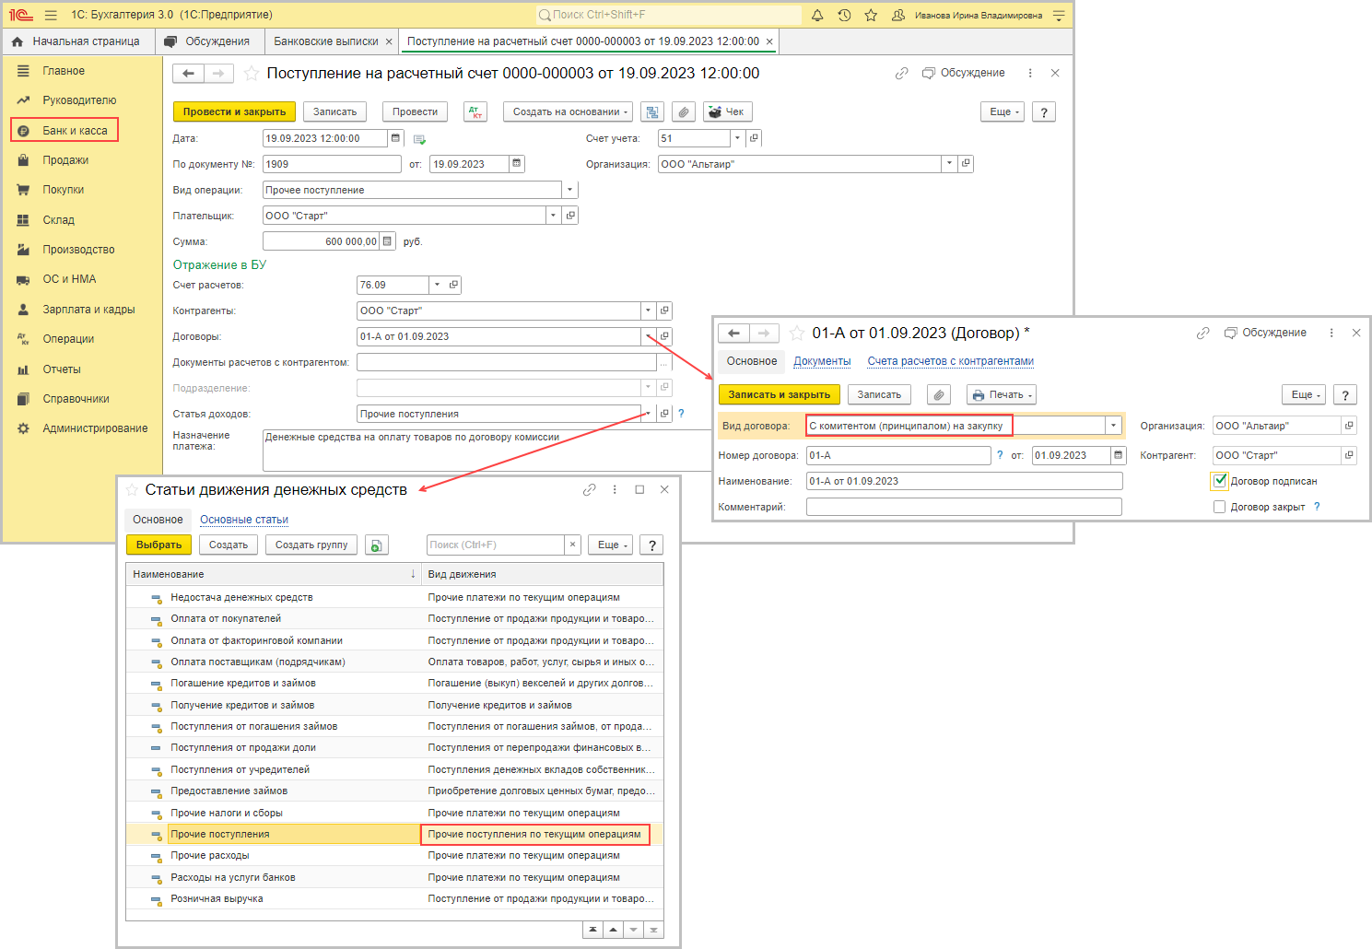Open Справочники section in sidebar
Screen dimensions: 1372x949
click(76, 399)
